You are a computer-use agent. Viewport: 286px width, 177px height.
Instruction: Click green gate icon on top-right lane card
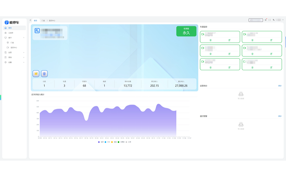click(245, 34)
